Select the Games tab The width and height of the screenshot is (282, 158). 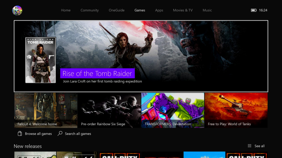coord(140,10)
